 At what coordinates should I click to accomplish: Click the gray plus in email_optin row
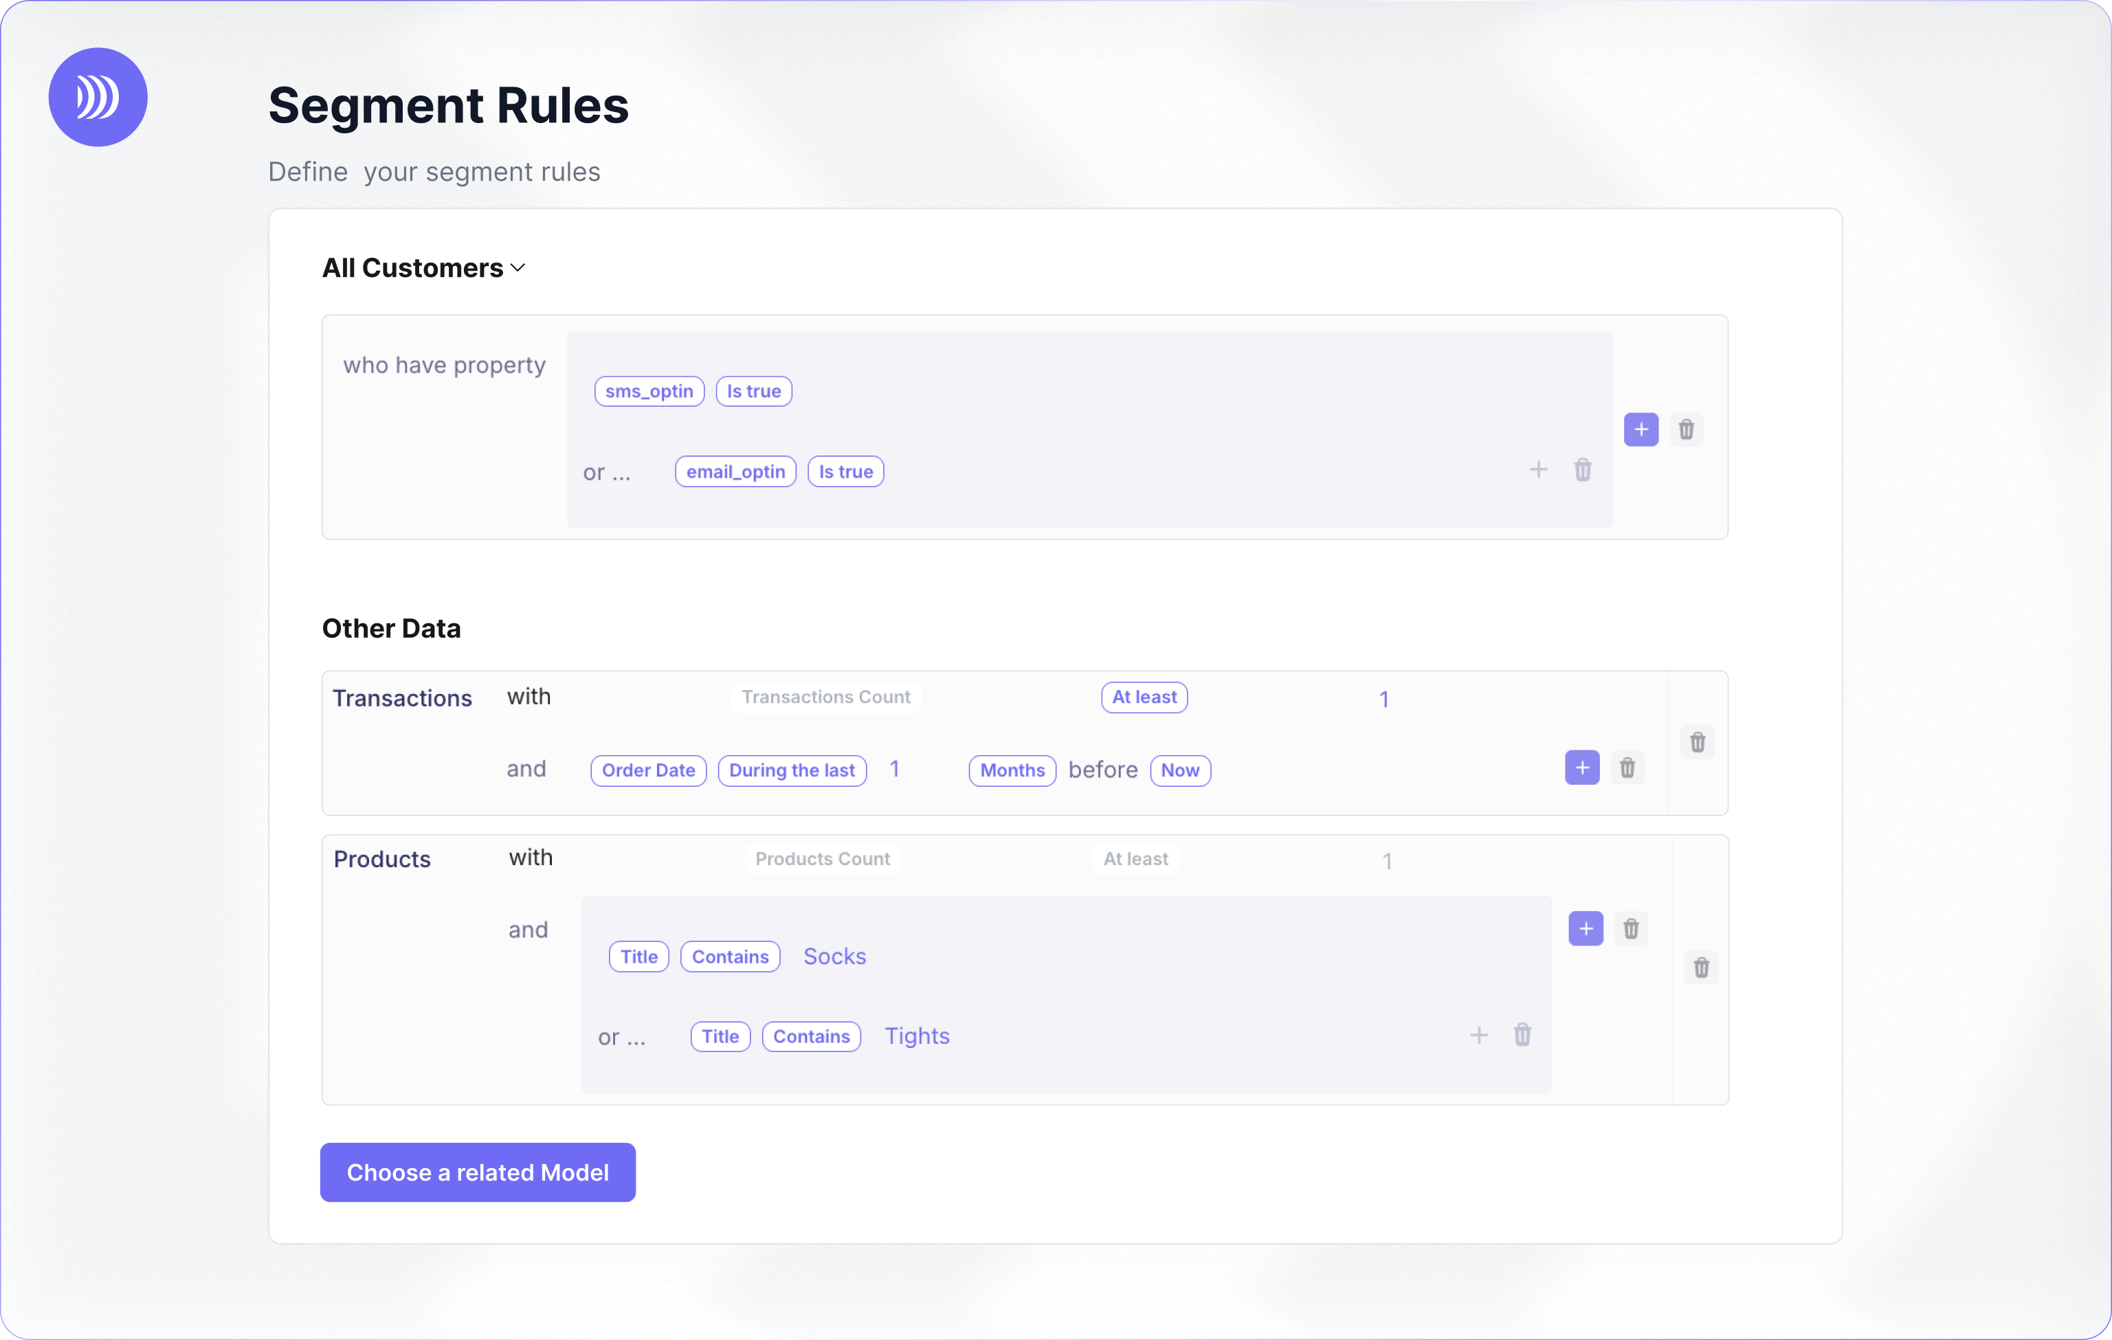[1537, 470]
